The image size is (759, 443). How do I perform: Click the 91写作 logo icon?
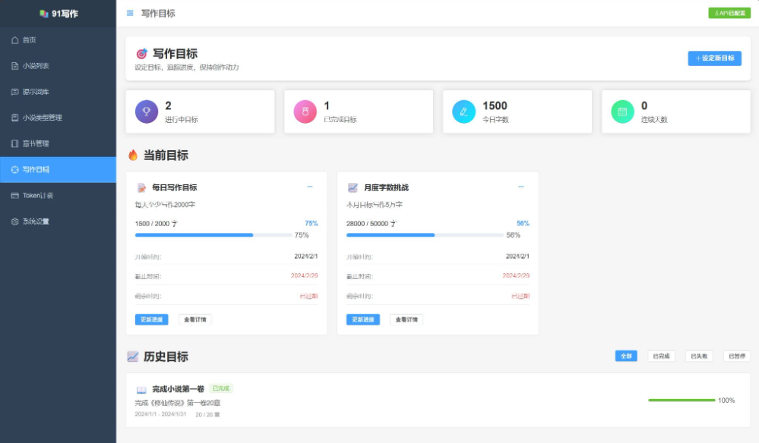(x=44, y=14)
